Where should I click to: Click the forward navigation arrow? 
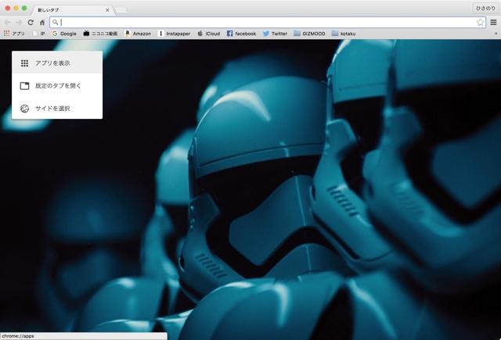click(19, 23)
